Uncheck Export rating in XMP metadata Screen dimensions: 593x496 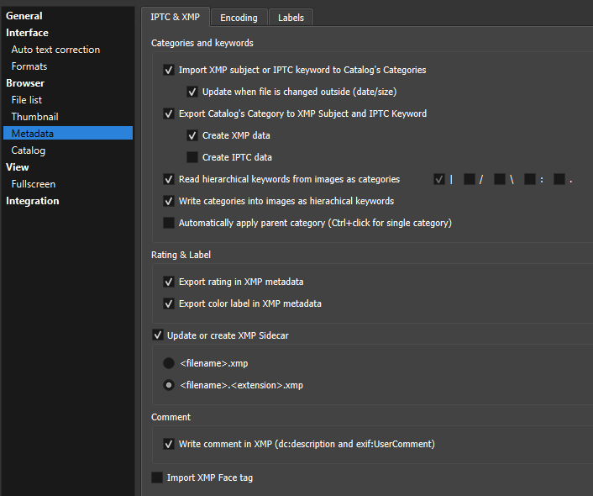[x=169, y=282]
